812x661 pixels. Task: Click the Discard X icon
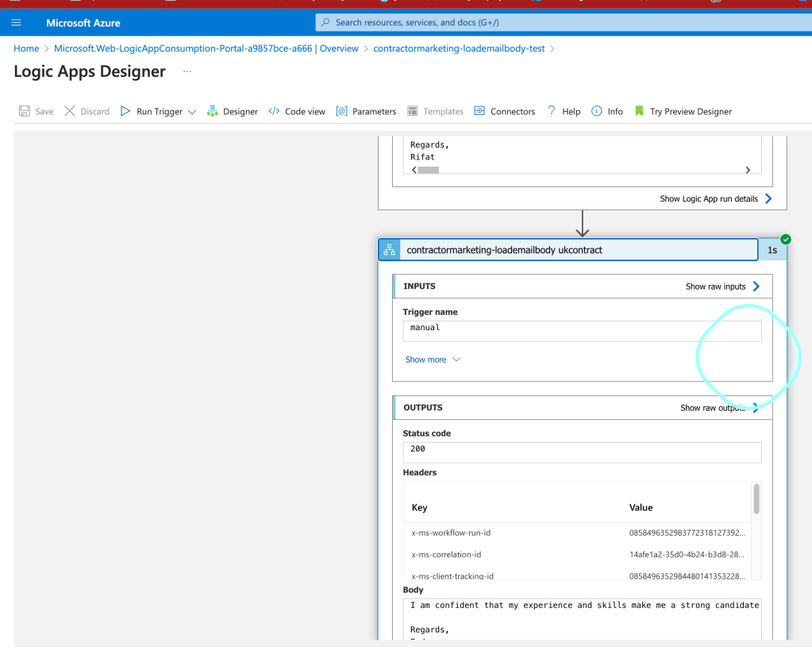[x=69, y=111]
